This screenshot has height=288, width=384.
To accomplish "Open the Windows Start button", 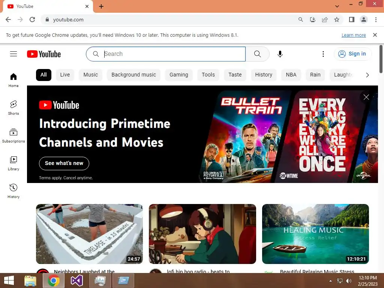I will point(9,280).
